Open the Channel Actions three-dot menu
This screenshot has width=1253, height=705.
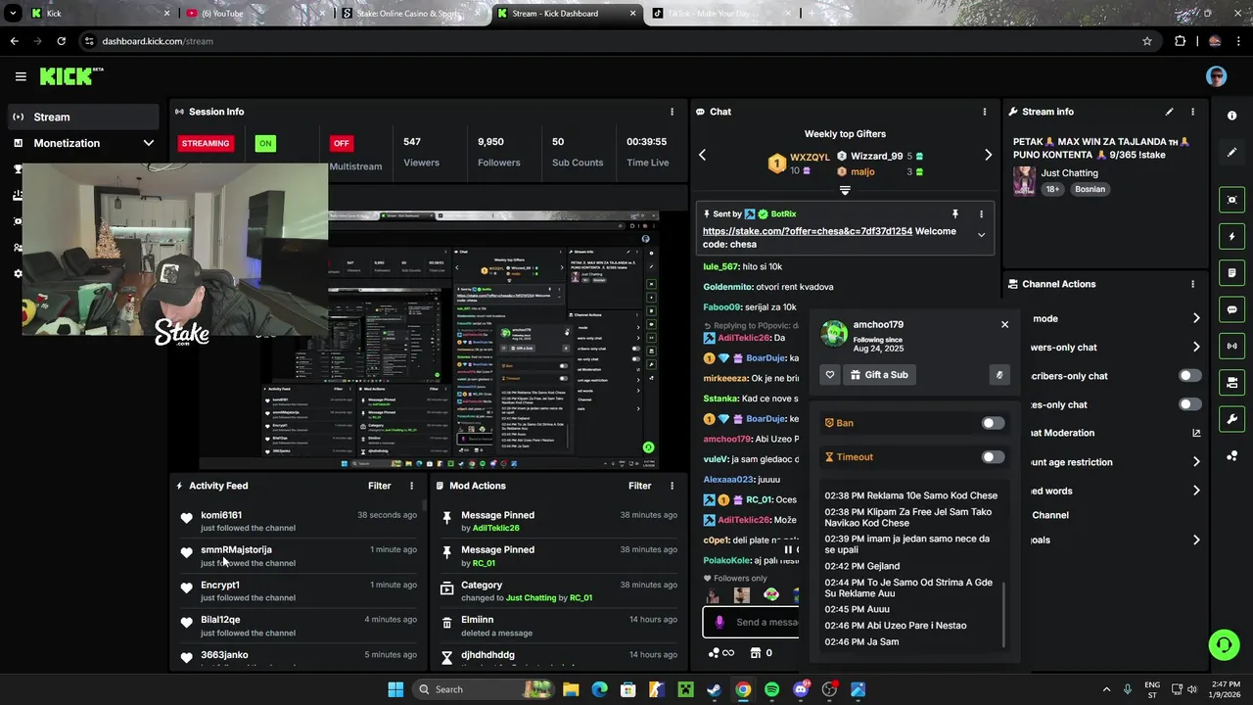point(1192,284)
